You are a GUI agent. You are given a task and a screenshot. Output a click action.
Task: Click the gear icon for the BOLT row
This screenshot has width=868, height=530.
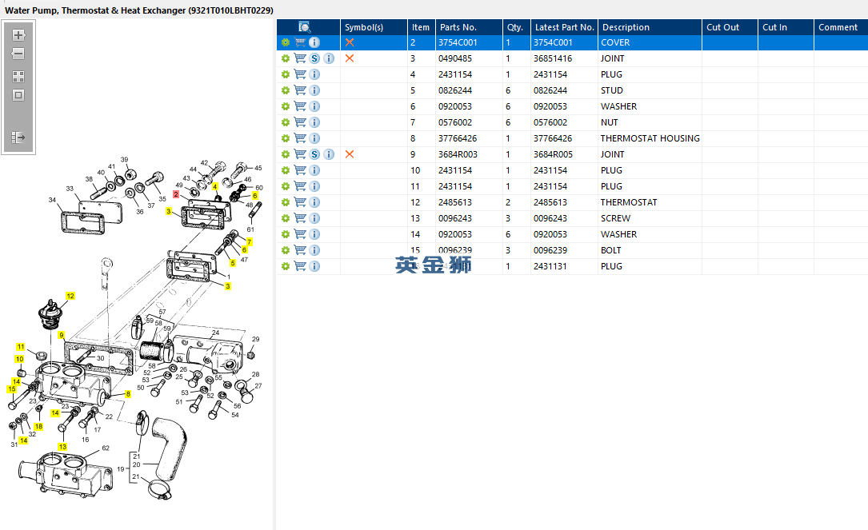[286, 251]
